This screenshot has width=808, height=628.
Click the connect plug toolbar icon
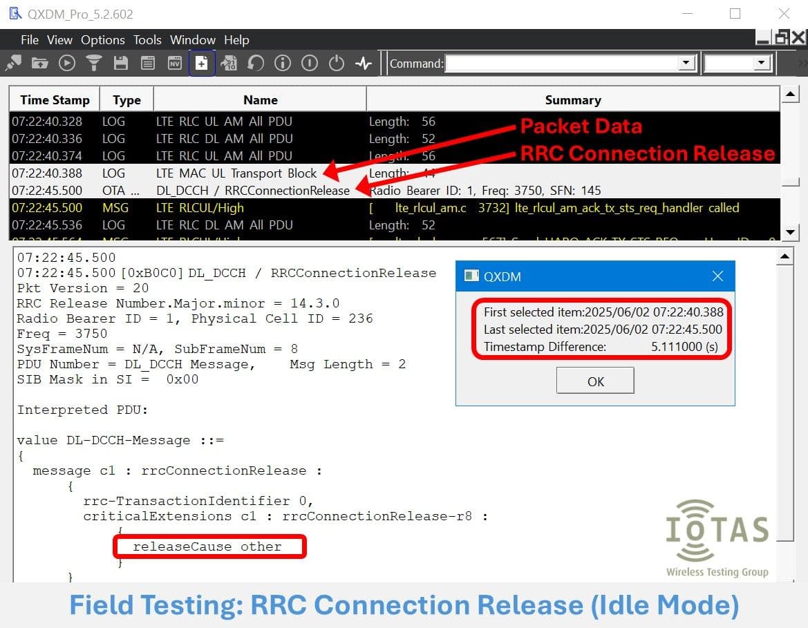tap(13, 64)
